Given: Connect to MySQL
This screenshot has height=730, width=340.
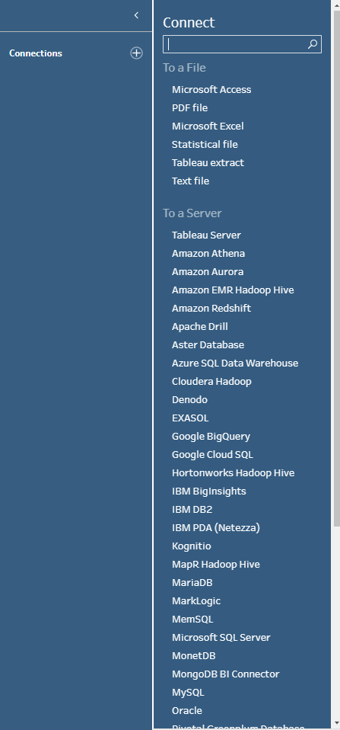Looking at the screenshot, I should pyautogui.click(x=188, y=693).
